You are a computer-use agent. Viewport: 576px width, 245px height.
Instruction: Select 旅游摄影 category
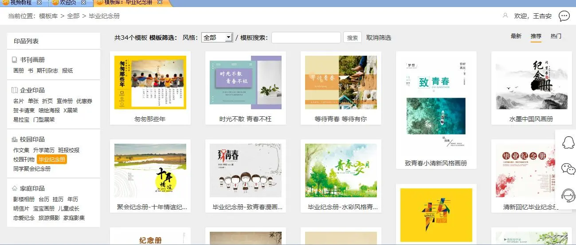click(x=49, y=218)
